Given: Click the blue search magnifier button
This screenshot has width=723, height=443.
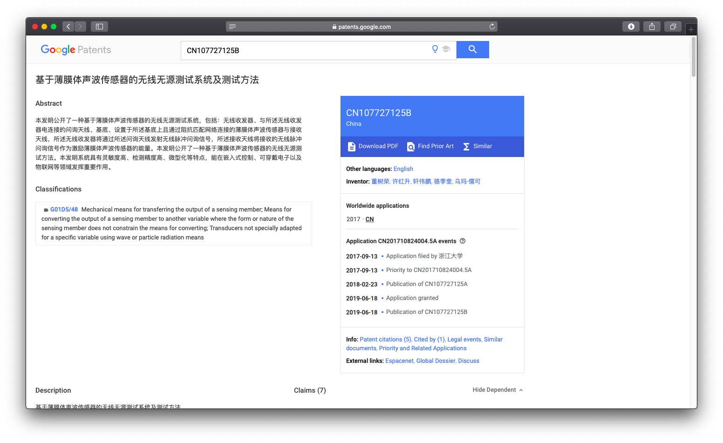Looking at the screenshot, I should 472,49.
